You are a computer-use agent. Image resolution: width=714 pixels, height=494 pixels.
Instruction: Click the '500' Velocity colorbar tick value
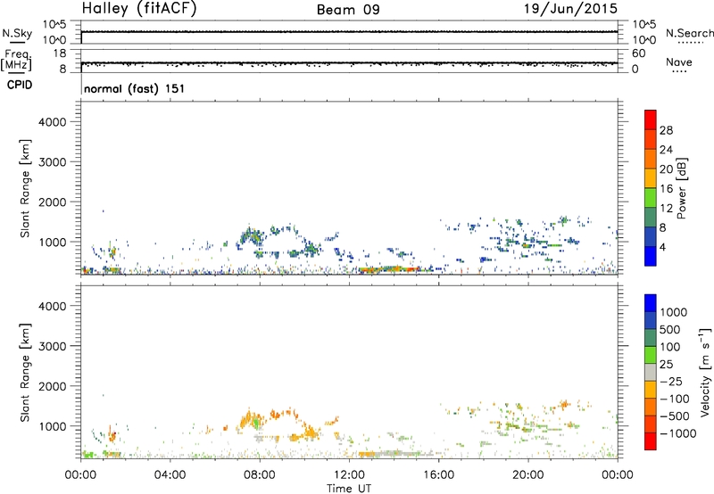(x=669, y=330)
